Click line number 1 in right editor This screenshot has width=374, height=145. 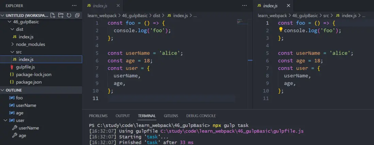pos(267,23)
